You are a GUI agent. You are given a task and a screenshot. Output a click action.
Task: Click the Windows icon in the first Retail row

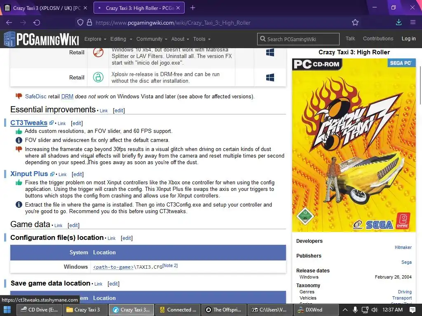(x=270, y=52)
